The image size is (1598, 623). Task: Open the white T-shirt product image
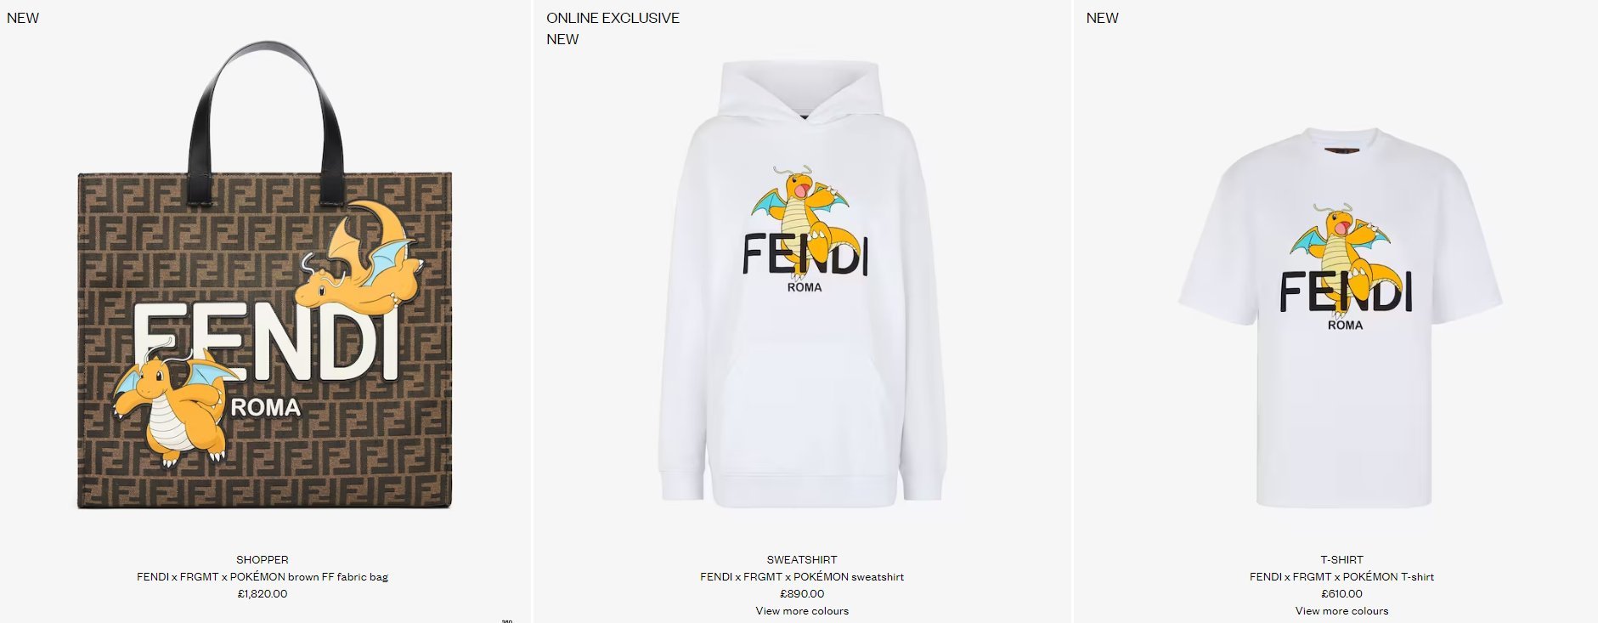point(1341,318)
